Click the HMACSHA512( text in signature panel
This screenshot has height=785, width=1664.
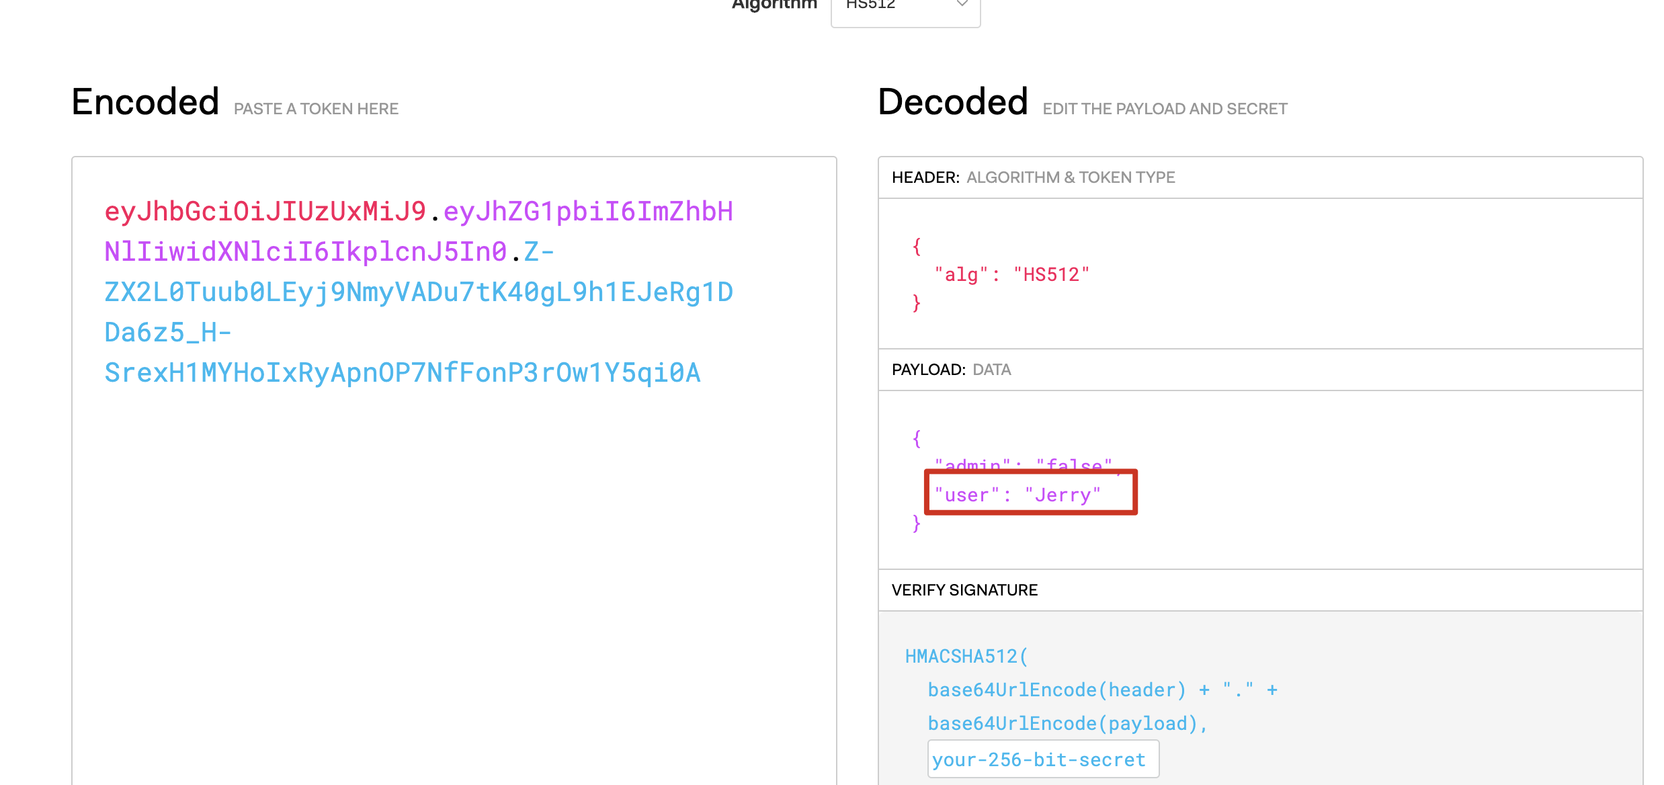pyautogui.click(x=966, y=656)
